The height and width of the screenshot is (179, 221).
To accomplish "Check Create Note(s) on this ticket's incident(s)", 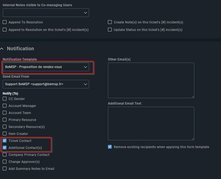I will [110, 22].
